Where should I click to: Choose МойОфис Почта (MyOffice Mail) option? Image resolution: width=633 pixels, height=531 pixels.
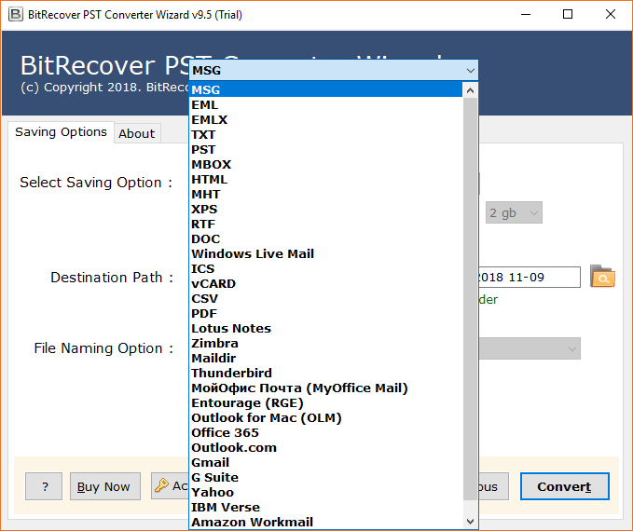click(x=325, y=388)
